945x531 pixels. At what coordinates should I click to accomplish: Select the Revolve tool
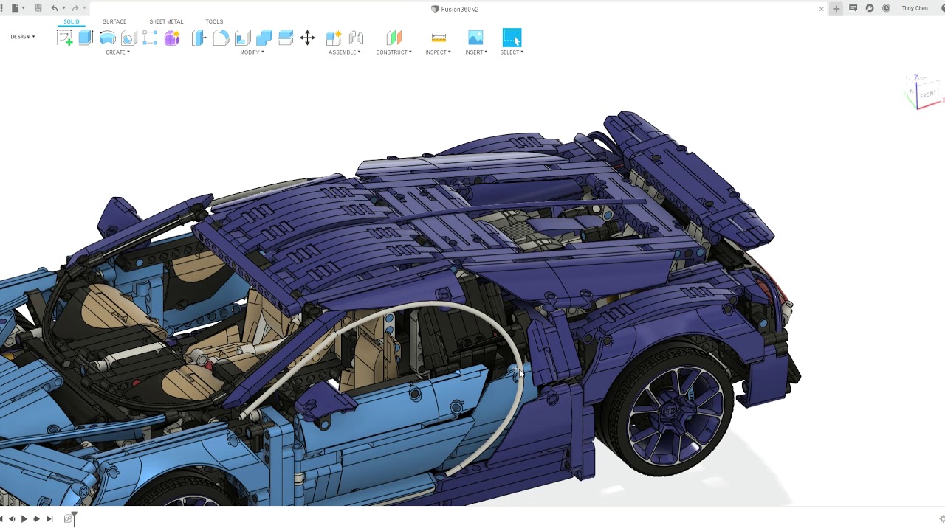pyautogui.click(x=107, y=38)
